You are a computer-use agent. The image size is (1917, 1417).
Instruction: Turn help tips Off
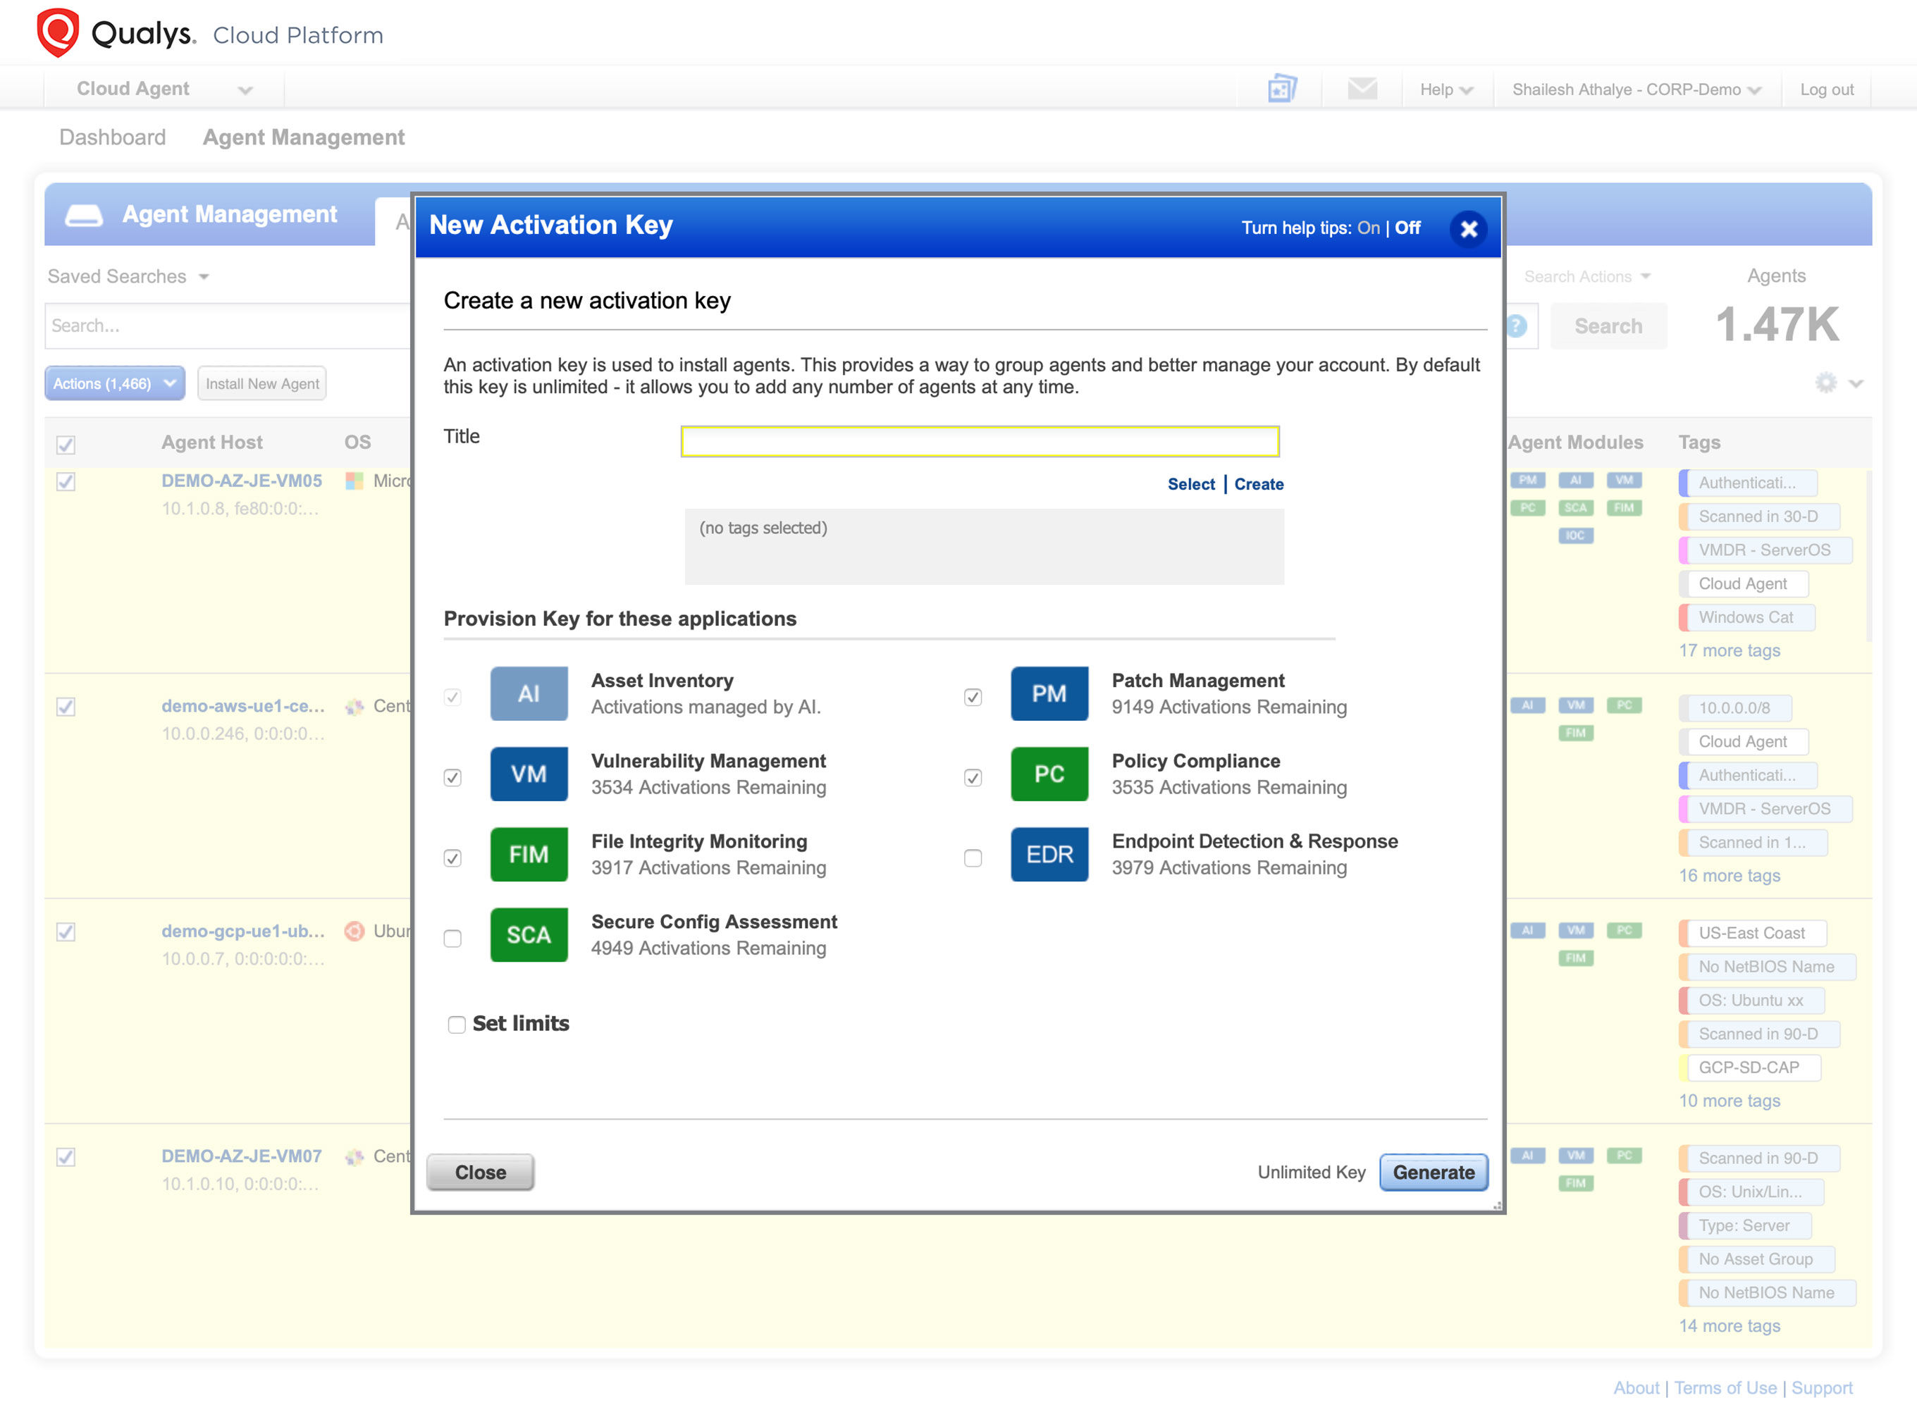pos(1407,228)
